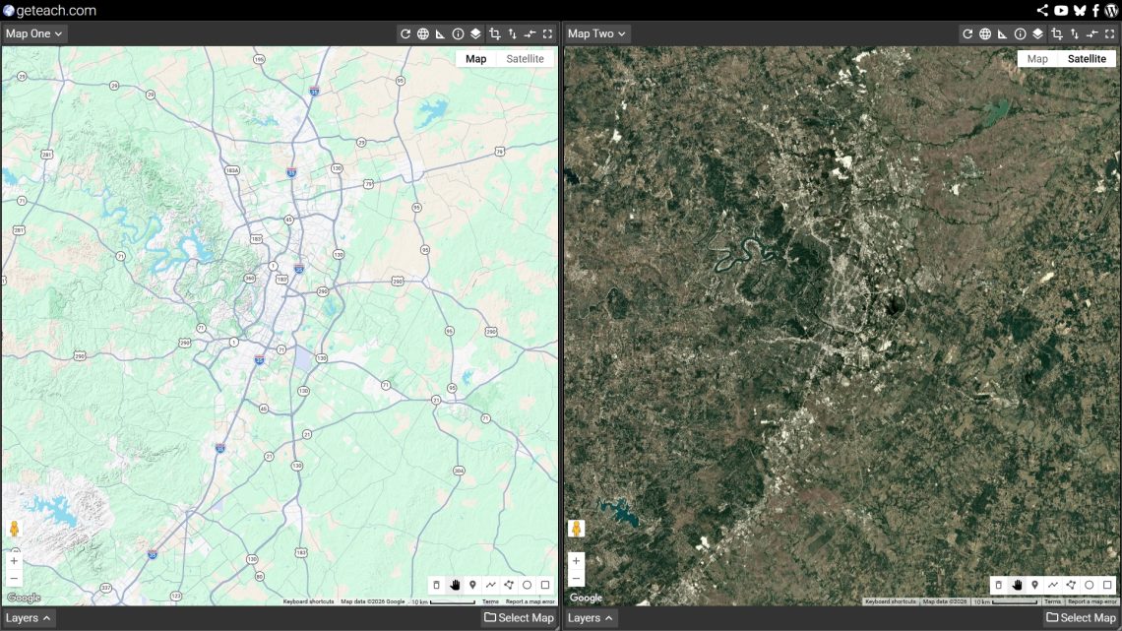
Task: Toggle fullscreen for Map One
Action: click(x=547, y=33)
